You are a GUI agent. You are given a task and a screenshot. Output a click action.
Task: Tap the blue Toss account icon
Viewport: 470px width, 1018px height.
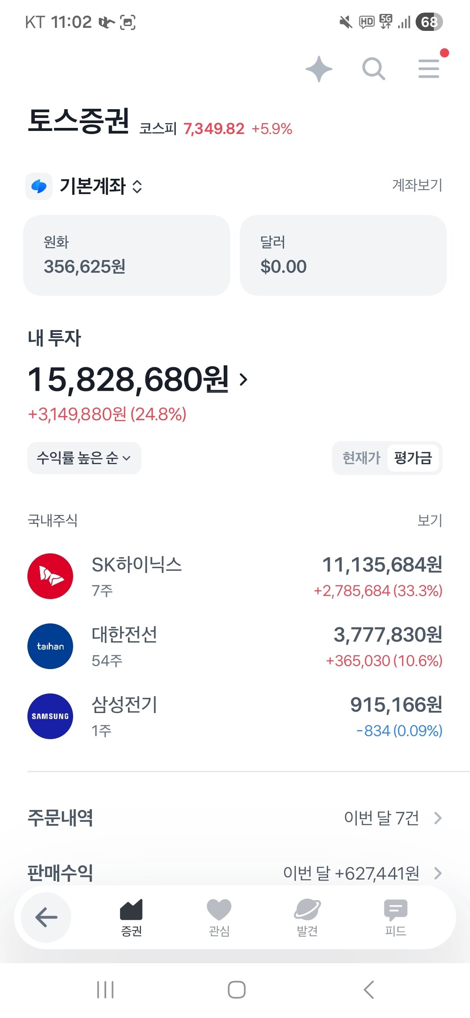[x=39, y=186]
